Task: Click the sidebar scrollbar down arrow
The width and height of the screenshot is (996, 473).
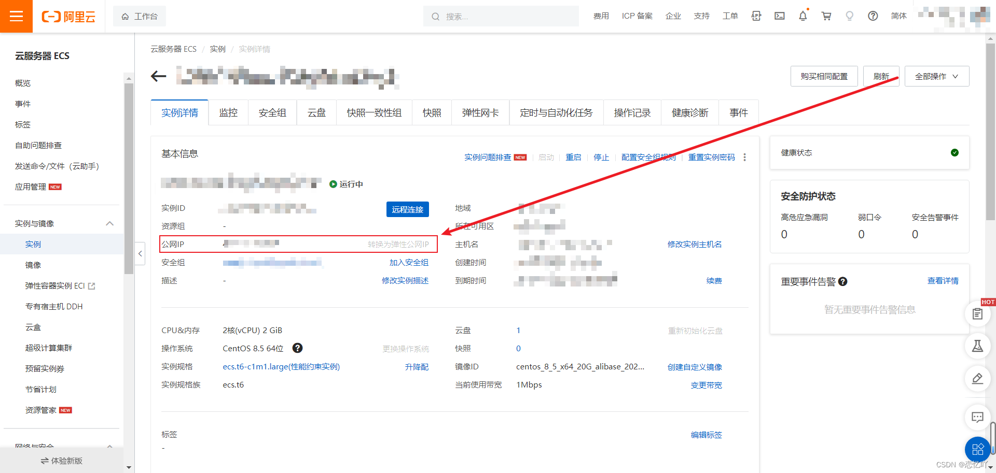Action: click(129, 467)
